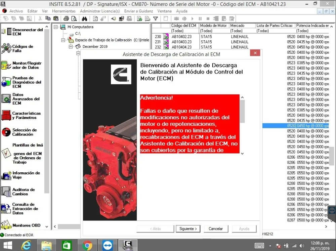Open Mercado (Todas) filter
The height and width of the screenshot is (251, 336).
pos(242,31)
